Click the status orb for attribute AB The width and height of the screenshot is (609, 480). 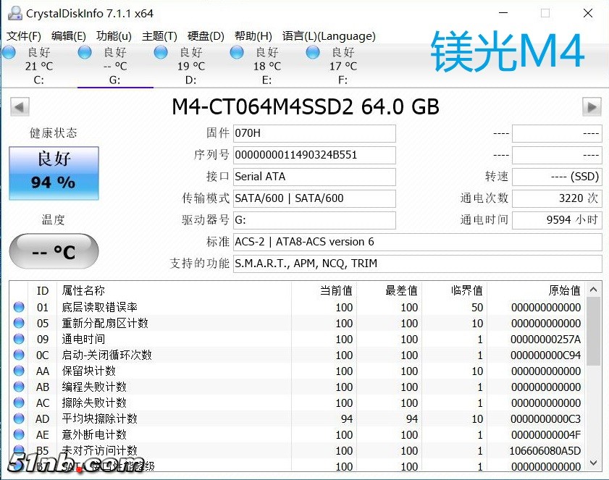pos(19,387)
